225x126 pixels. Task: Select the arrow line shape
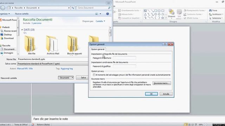152,11
